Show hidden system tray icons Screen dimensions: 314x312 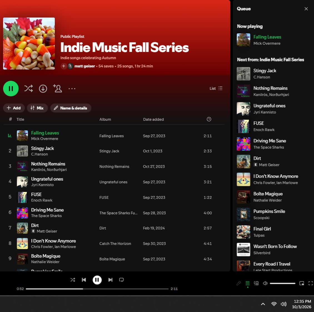pyautogui.click(x=263, y=304)
